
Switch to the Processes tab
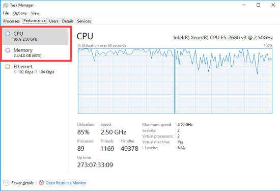coord(11,21)
